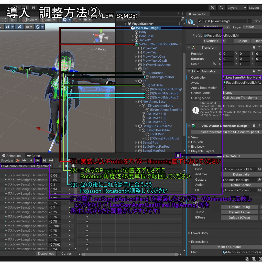Toggle the Scale constrain-proportions link
This screenshot has width=262, height=262.
(x=215, y=64)
